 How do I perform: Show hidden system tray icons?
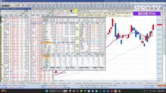pyautogui.click(x=142, y=91)
